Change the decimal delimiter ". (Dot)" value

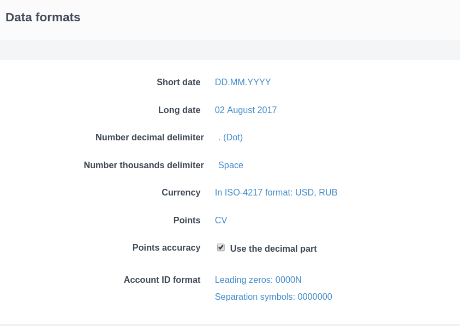pos(230,138)
